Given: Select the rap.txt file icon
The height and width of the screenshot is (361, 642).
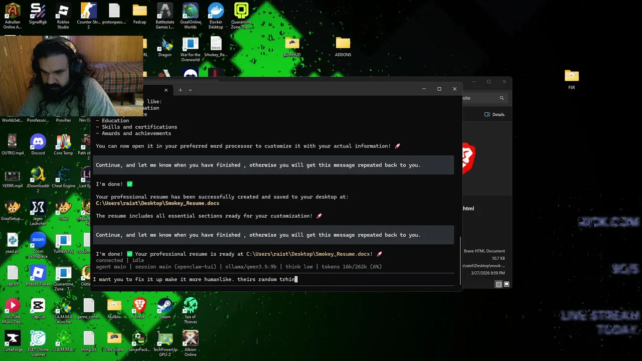Looking at the screenshot, I should coord(13,276).
